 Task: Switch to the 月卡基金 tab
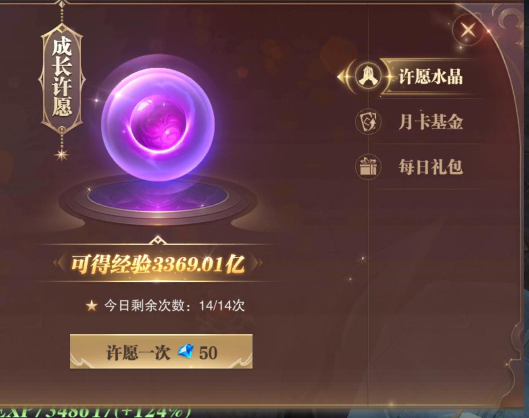coord(430,122)
